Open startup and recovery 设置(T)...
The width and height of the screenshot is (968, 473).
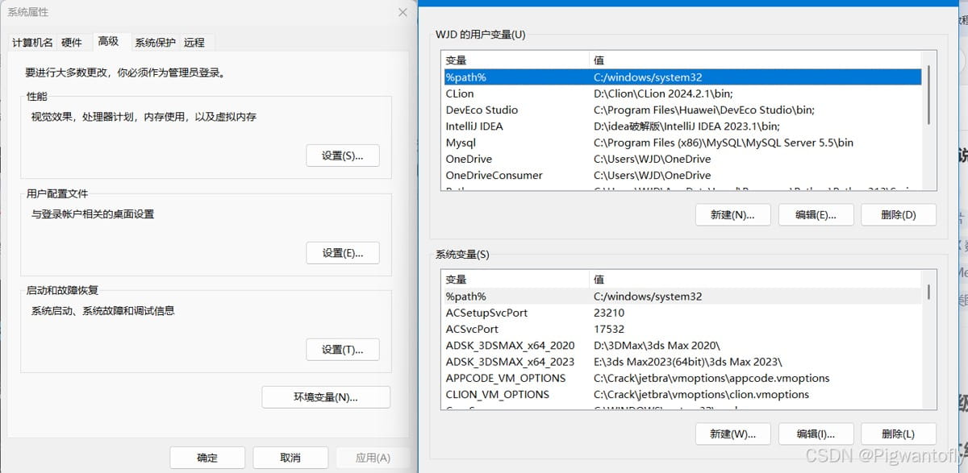(343, 349)
